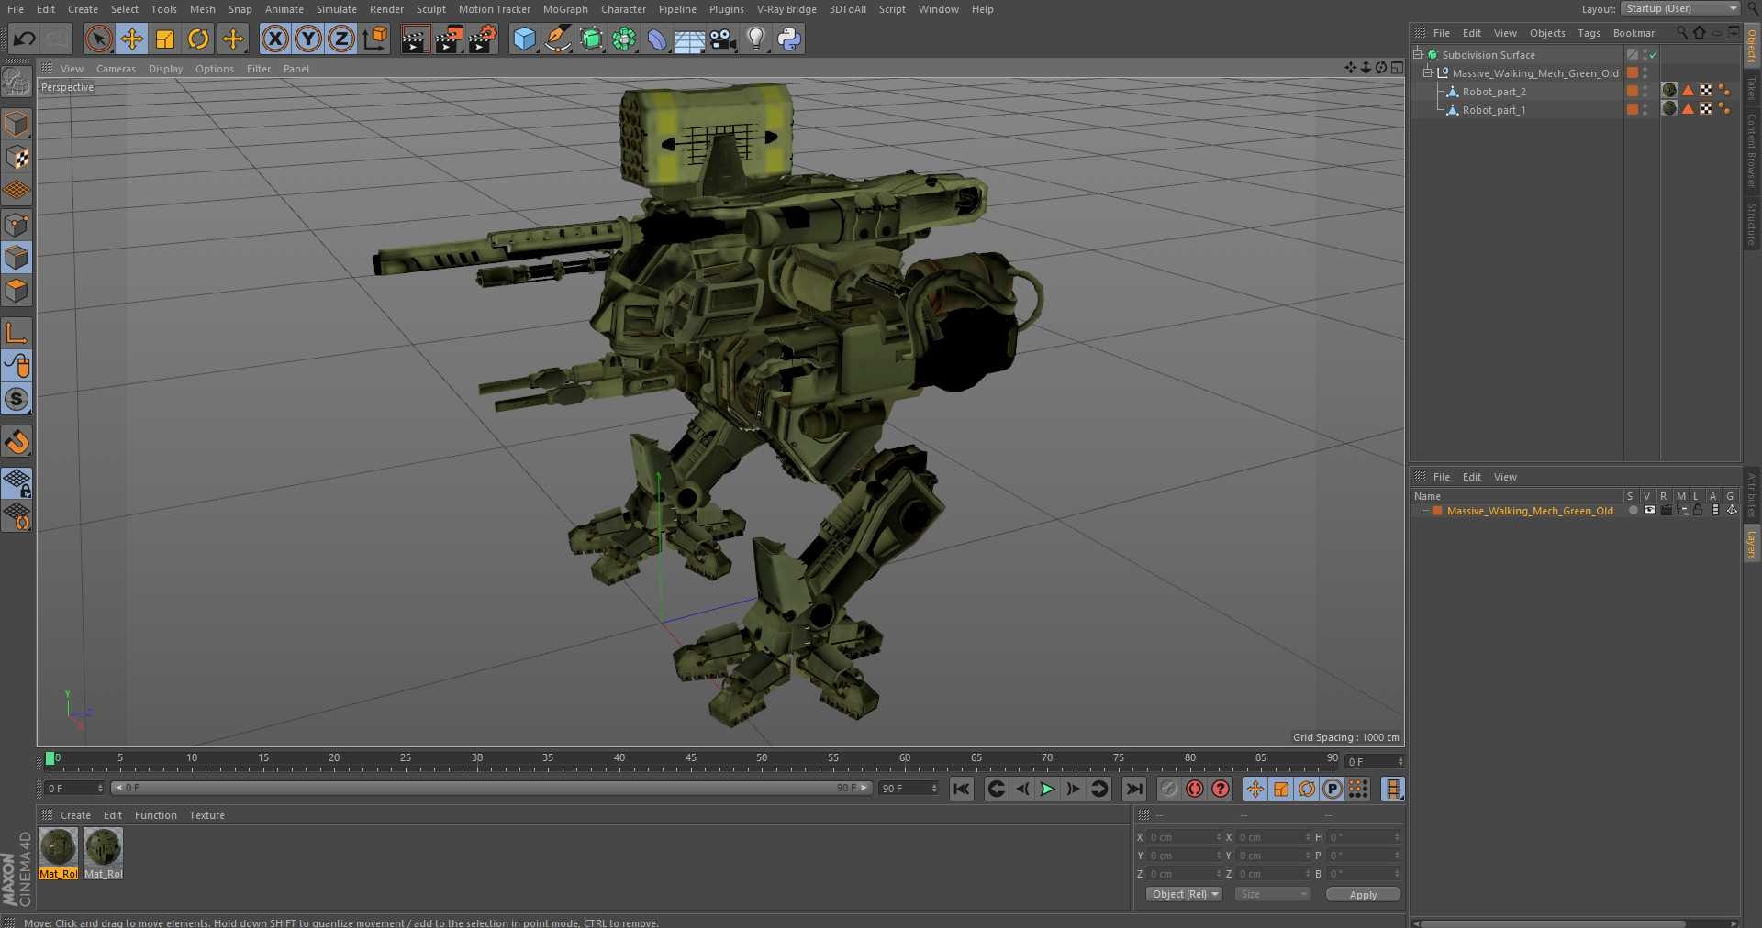Add a light object
1762x928 pixels.
[x=756, y=39]
